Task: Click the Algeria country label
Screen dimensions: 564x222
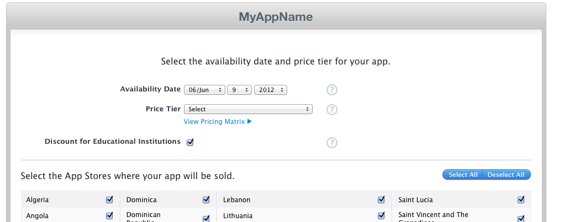Action: [x=38, y=200]
